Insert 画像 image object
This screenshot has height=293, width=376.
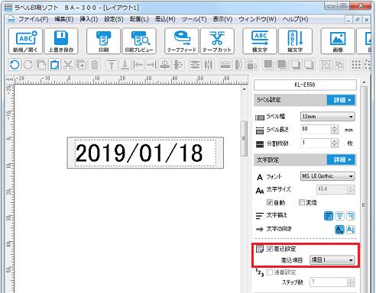(x=338, y=41)
